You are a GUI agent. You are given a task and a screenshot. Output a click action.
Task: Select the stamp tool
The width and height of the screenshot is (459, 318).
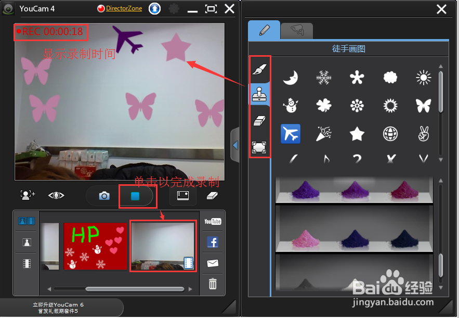(259, 95)
